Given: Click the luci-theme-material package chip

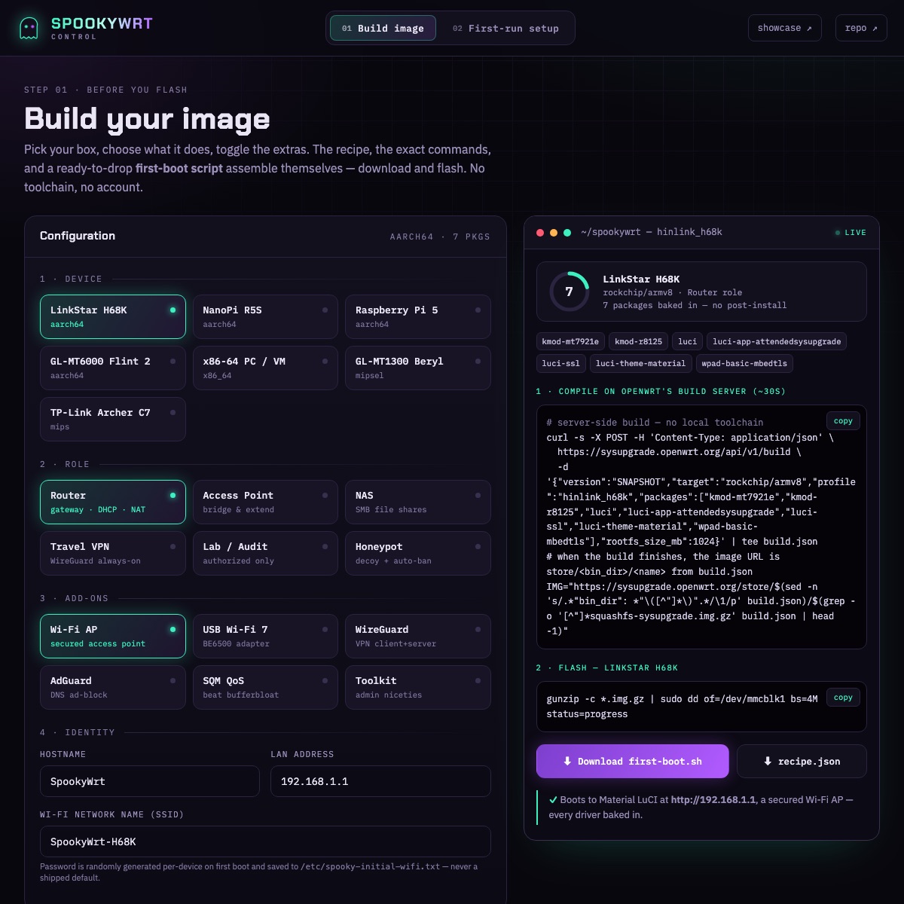Looking at the screenshot, I should (641, 363).
